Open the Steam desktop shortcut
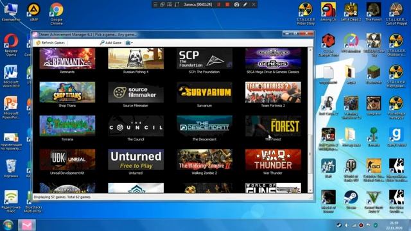This screenshot has width=411, height=231. [x=351, y=200]
